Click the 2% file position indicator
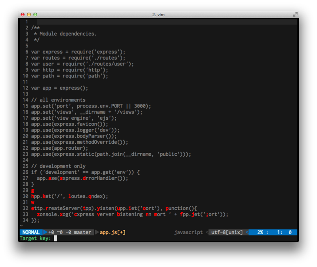The height and width of the screenshot is (267, 317). click(260, 232)
